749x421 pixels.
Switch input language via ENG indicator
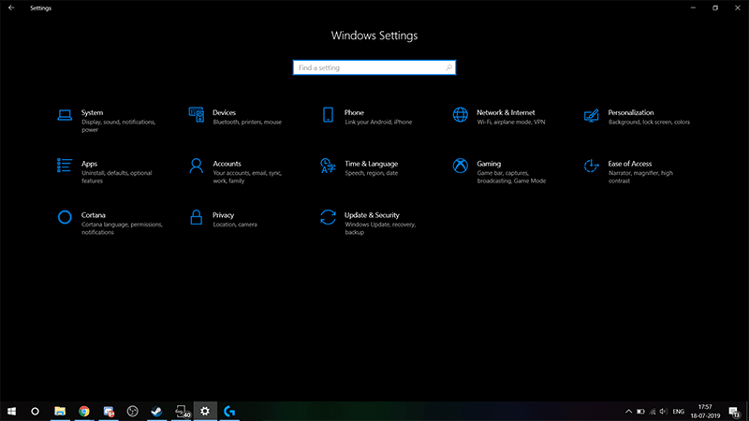pyautogui.click(x=678, y=412)
